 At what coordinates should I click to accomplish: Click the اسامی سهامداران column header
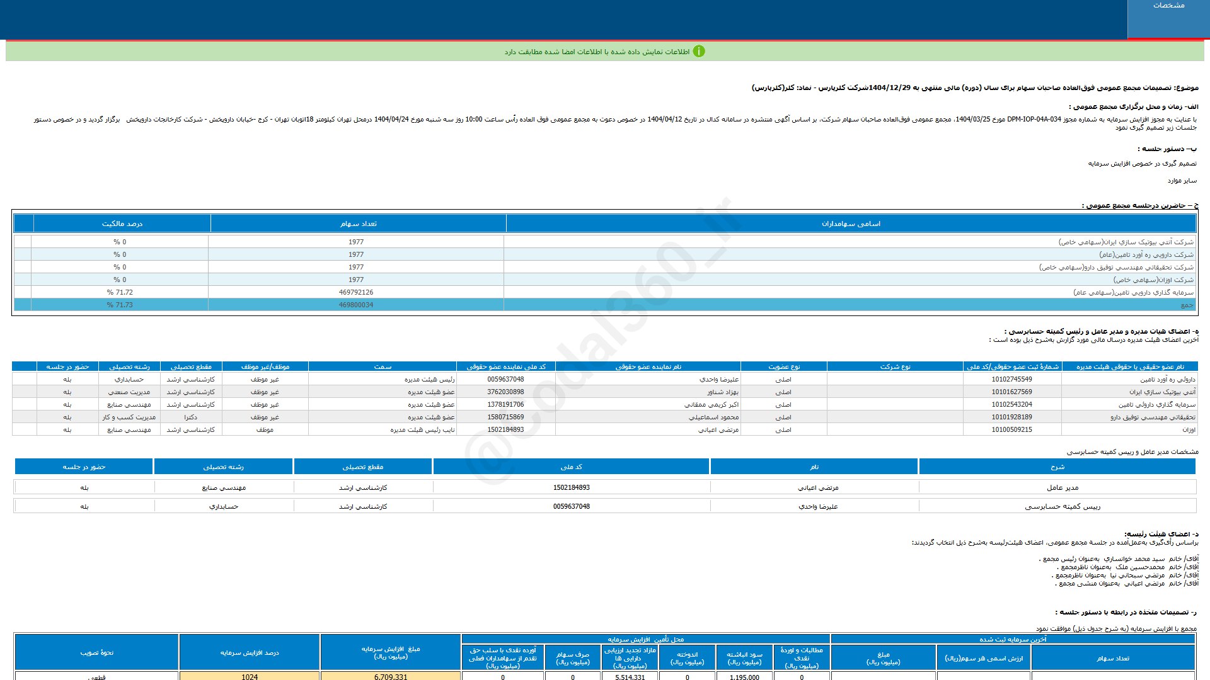coord(851,224)
